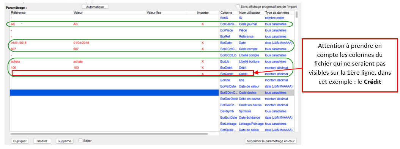
Task: Select the Code compte column row
Action: point(257,49)
